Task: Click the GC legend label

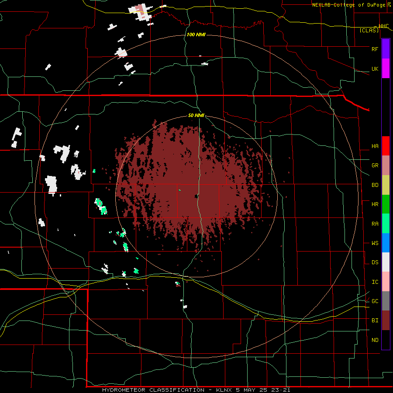Action: pyautogui.click(x=375, y=301)
